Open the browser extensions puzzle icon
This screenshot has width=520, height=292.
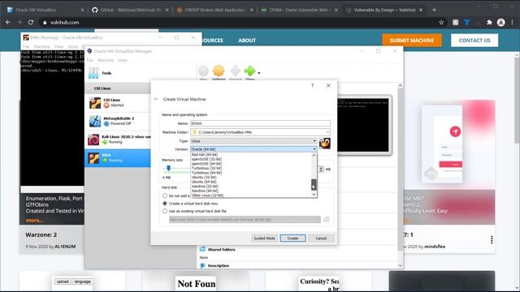pos(489,22)
